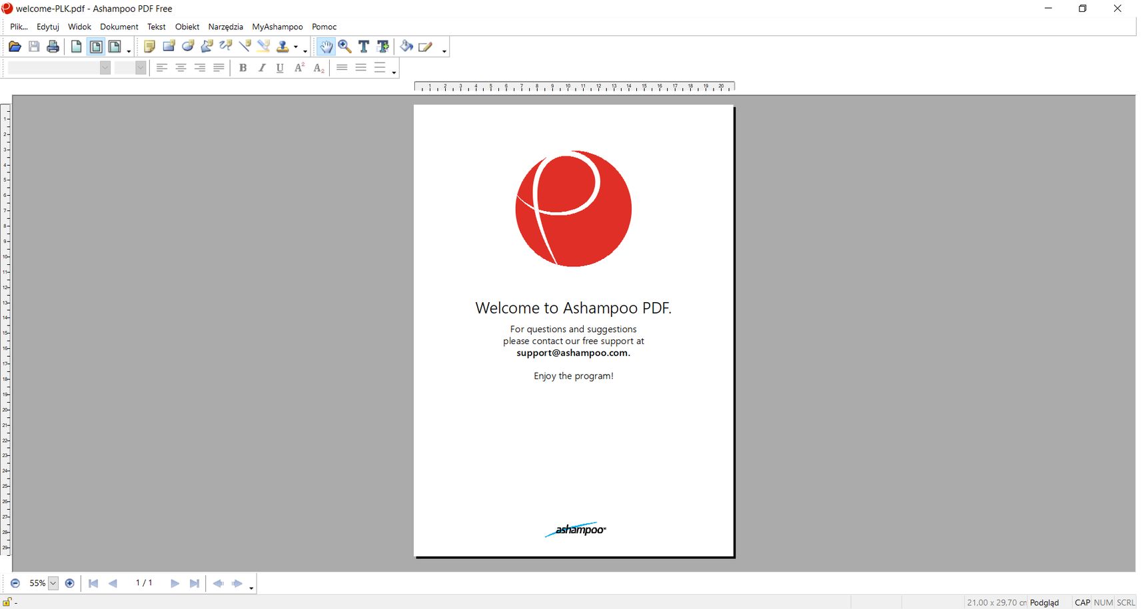
Task: Jump to the last page
Action: tap(194, 583)
